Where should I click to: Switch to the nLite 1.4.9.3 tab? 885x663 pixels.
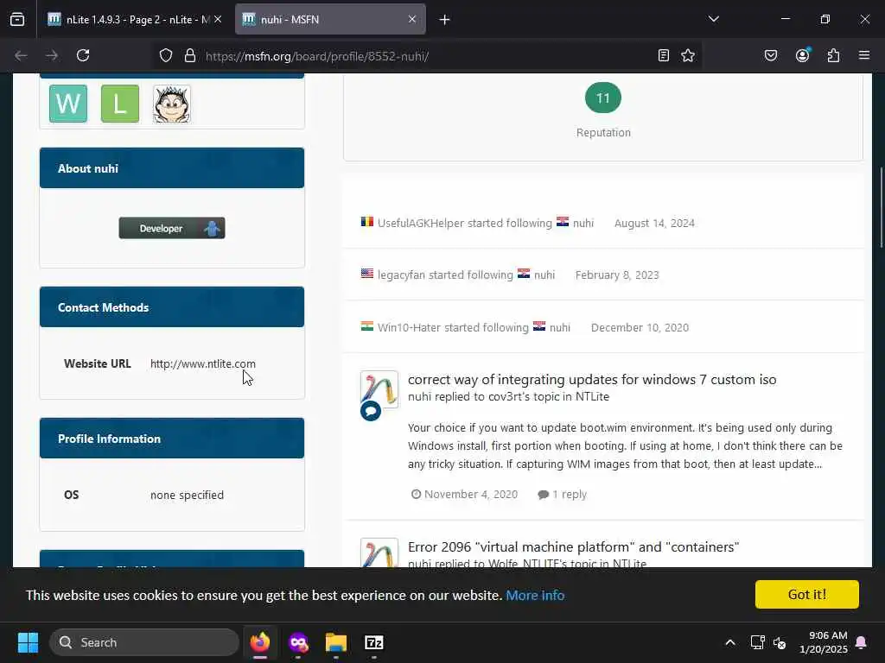pos(134,19)
